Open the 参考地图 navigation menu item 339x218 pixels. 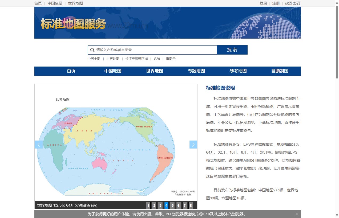(x=238, y=71)
